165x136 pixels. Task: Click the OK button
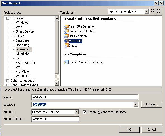pyautogui.click(x=129, y=130)
